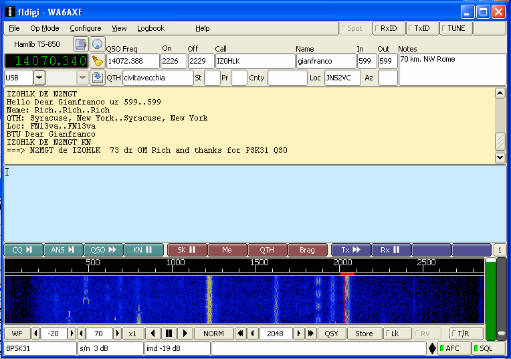Open the bandwidth dropdown next to USB
This screenshot has width=511, height=359.
tap(82, 78)
